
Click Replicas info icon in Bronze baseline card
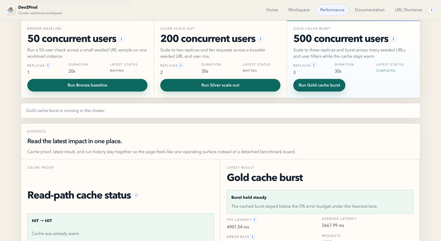point(48,65)
